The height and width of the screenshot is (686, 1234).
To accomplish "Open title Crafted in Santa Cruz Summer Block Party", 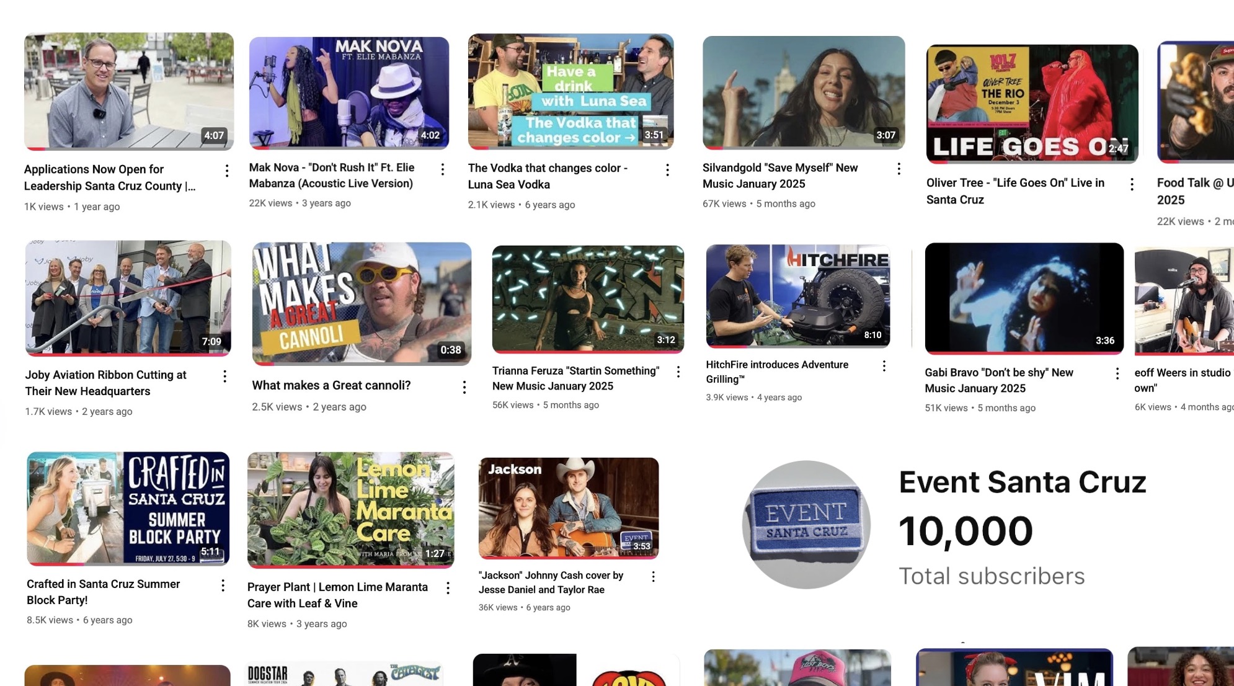I will (x=103, y=592).
